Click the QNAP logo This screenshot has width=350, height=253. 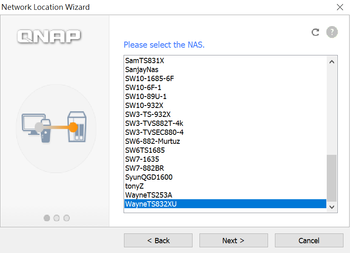pos(49,36)
